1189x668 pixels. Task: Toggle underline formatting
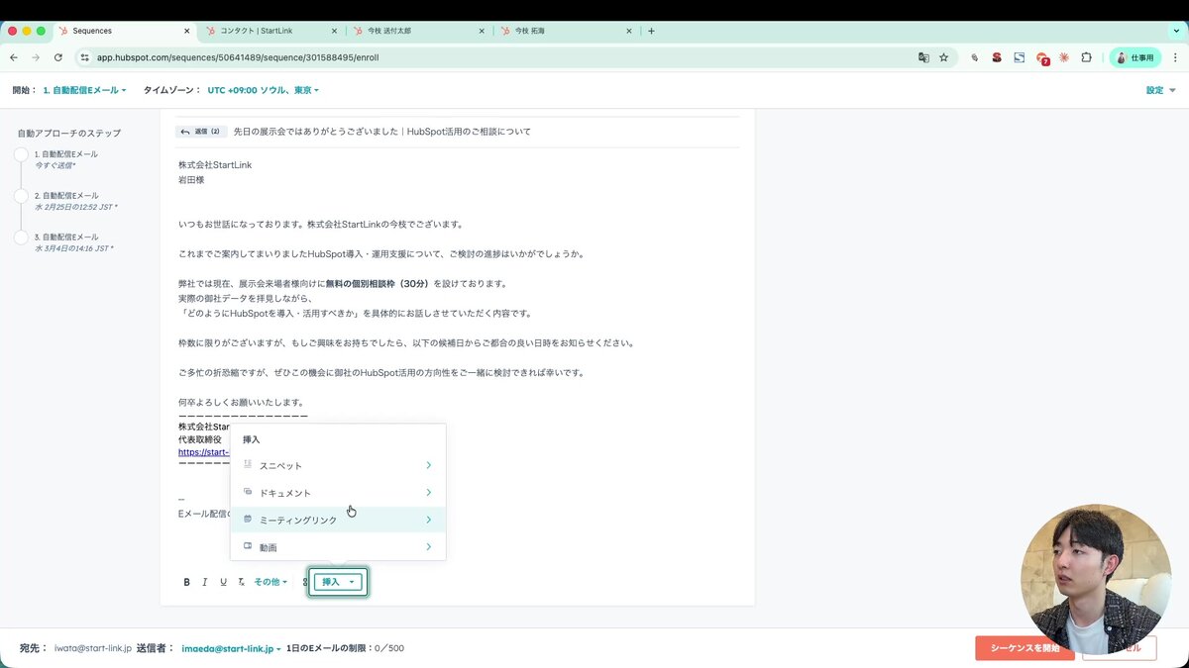click(222, 582)
